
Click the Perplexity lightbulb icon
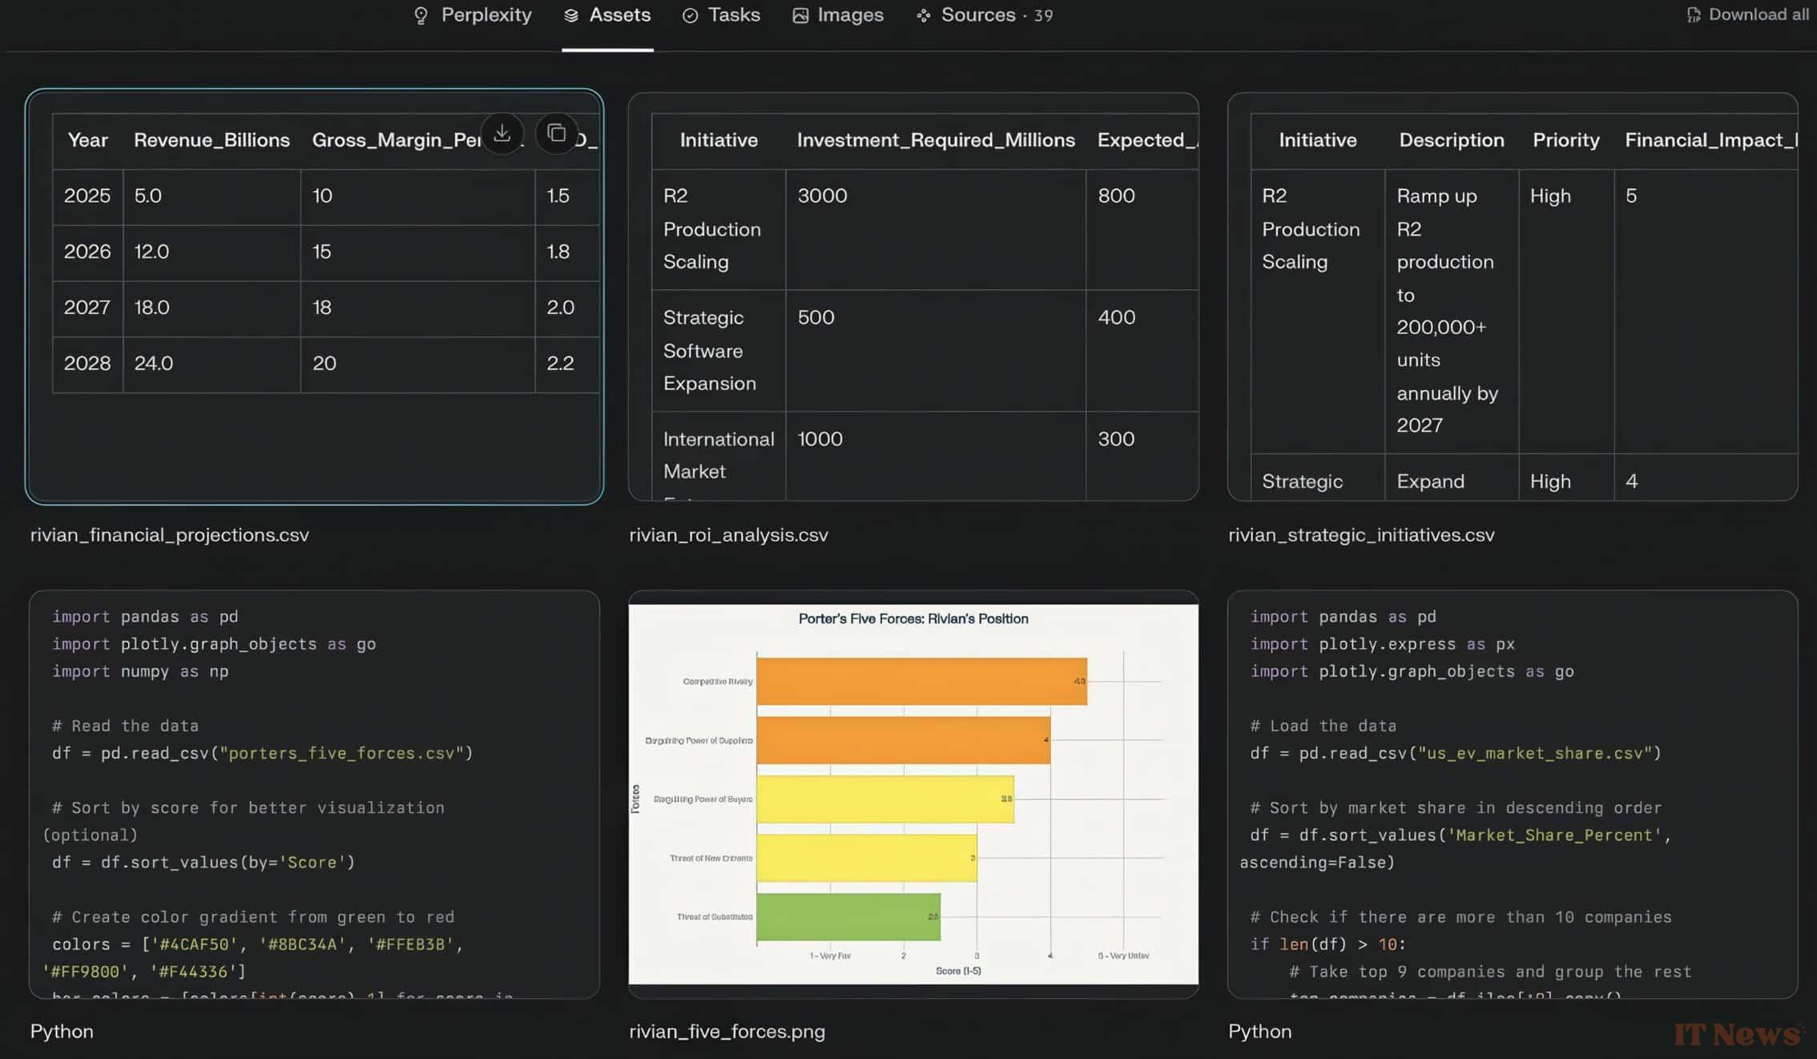(421, 16)
